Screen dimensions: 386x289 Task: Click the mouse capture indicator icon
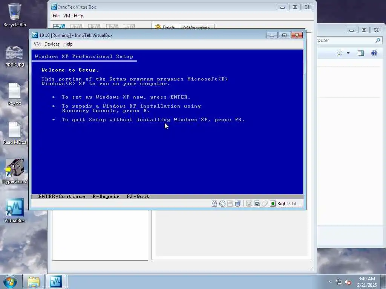pos(265,204)
